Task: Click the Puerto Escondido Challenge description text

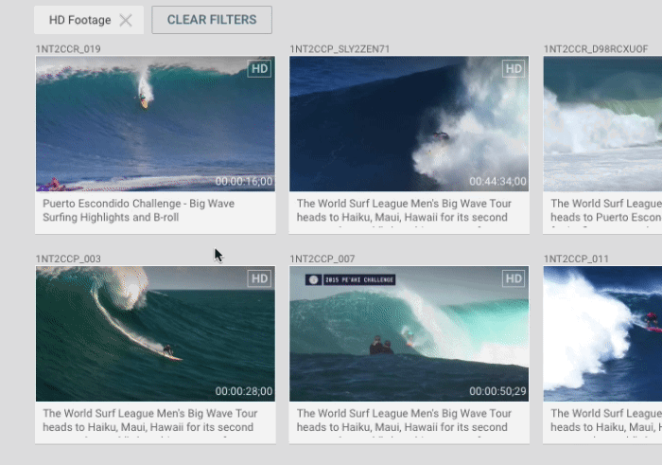Action: point(138,210)
